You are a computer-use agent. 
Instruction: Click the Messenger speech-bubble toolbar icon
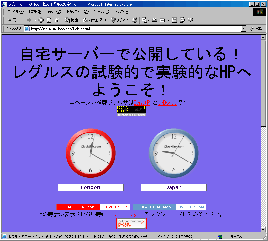[x=190, y=20]
